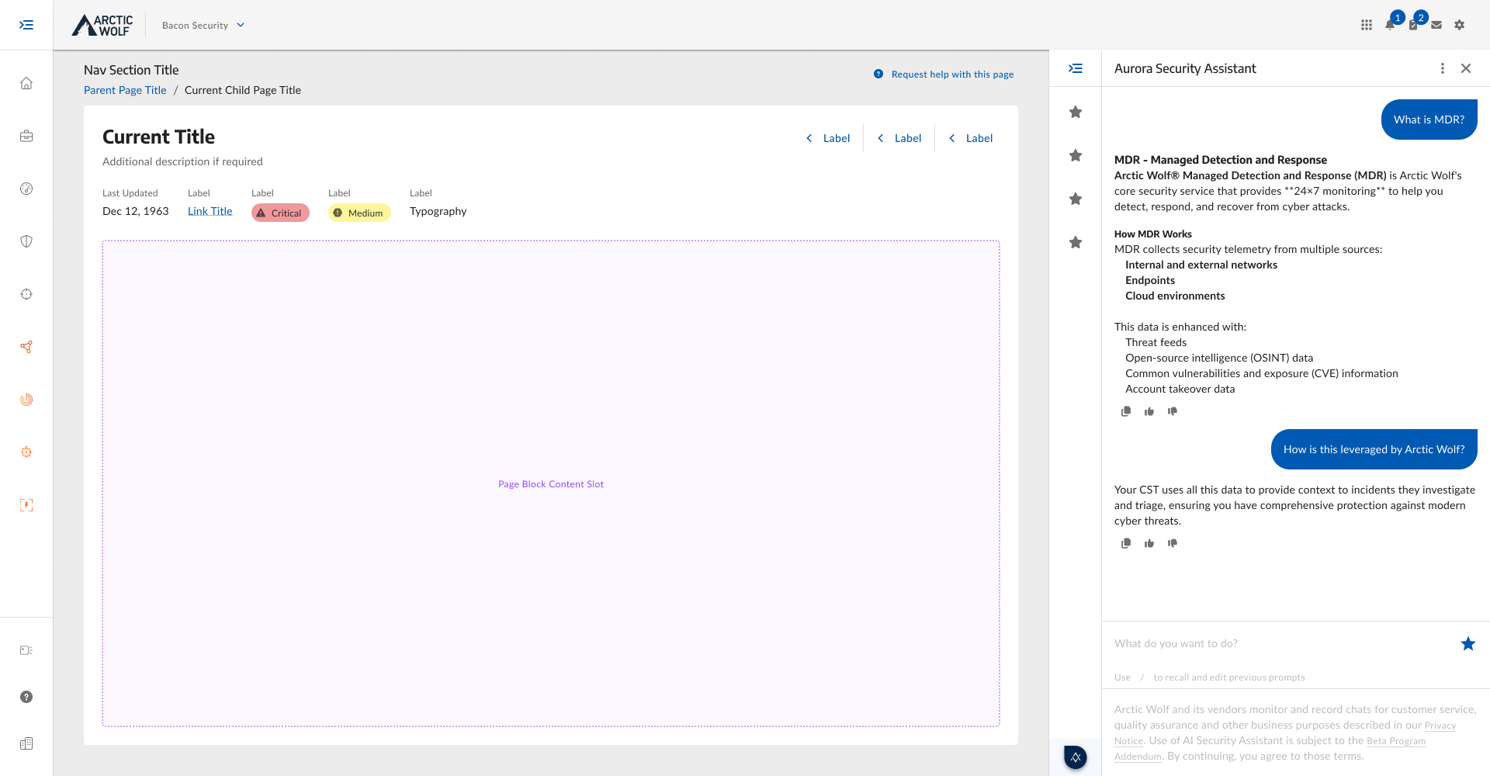Open the settings gear in top bar
The height and width of the screenshot is (776, 1490).
1460,25
